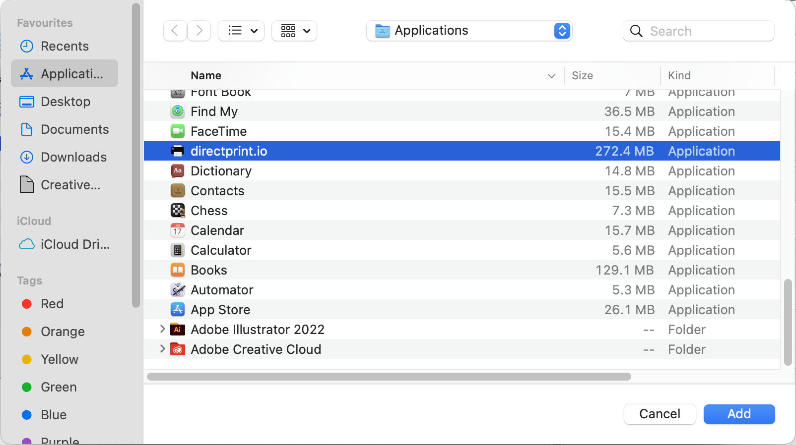This screenshot has height=445, width=796.
Task: Click the App Store app icon
Action: [x=178, y=310]
